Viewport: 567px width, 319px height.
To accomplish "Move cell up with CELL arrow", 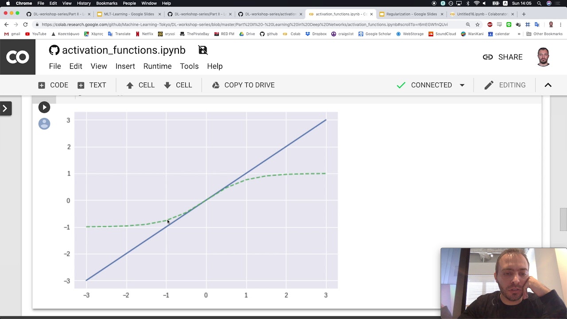I will [x=140, y=85].
